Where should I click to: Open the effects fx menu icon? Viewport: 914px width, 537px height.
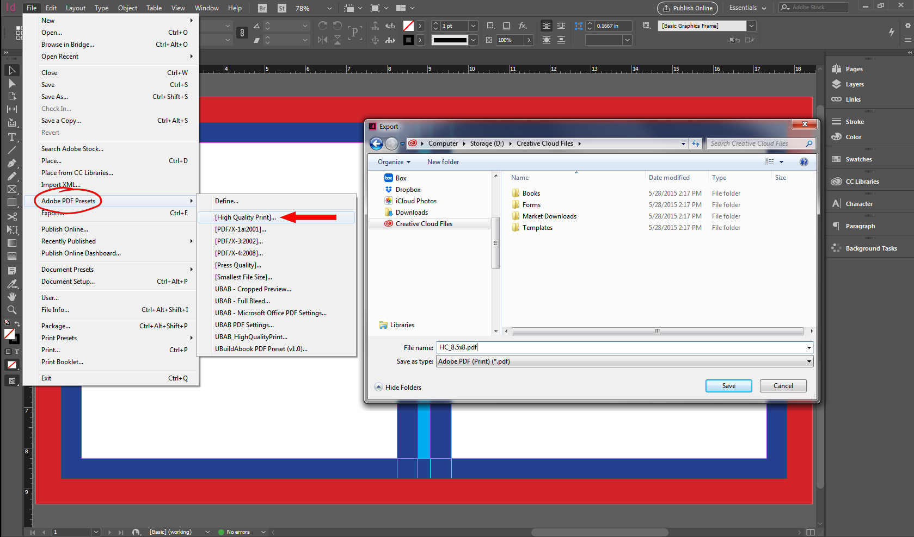[x=523, y=26]
